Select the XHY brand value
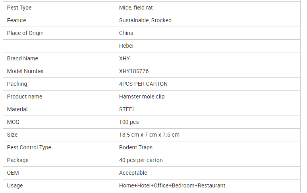This screenshot has height=193, width=307. coord(124,58)
